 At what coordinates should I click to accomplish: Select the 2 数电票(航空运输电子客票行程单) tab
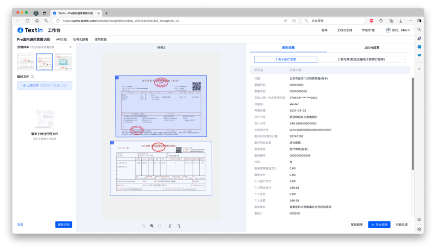[361, 59]
